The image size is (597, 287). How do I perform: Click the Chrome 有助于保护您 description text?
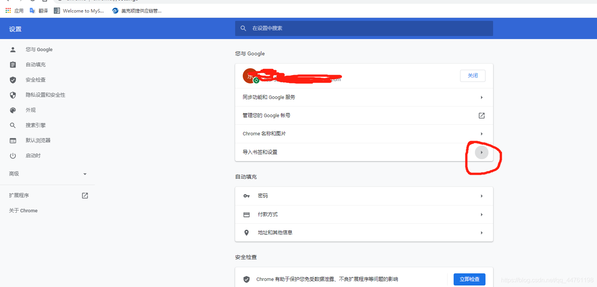[327, 279]
